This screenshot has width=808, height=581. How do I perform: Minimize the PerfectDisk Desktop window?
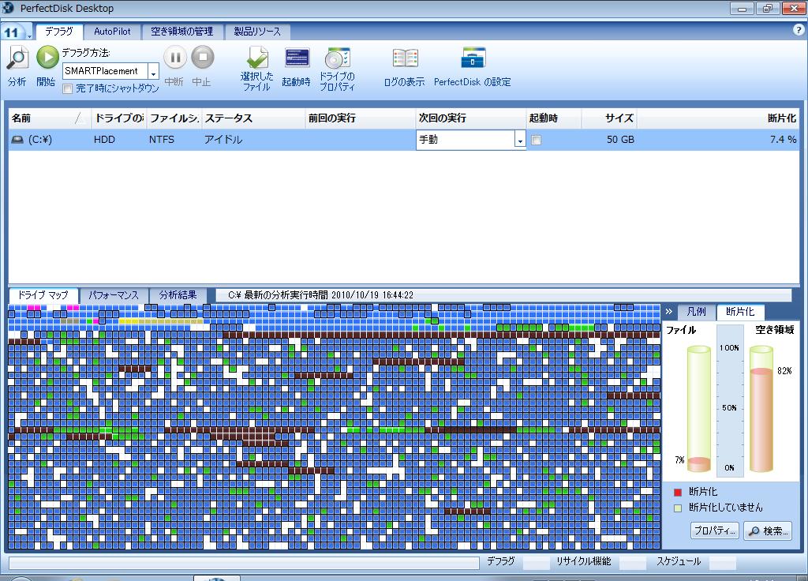742,8
